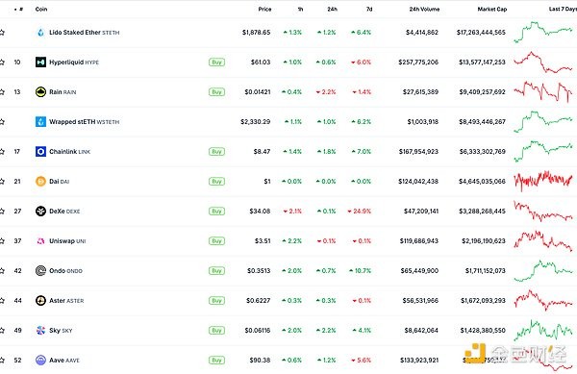Open the Lido Staked Ether coin icon
577x374 pixels.
40,33
